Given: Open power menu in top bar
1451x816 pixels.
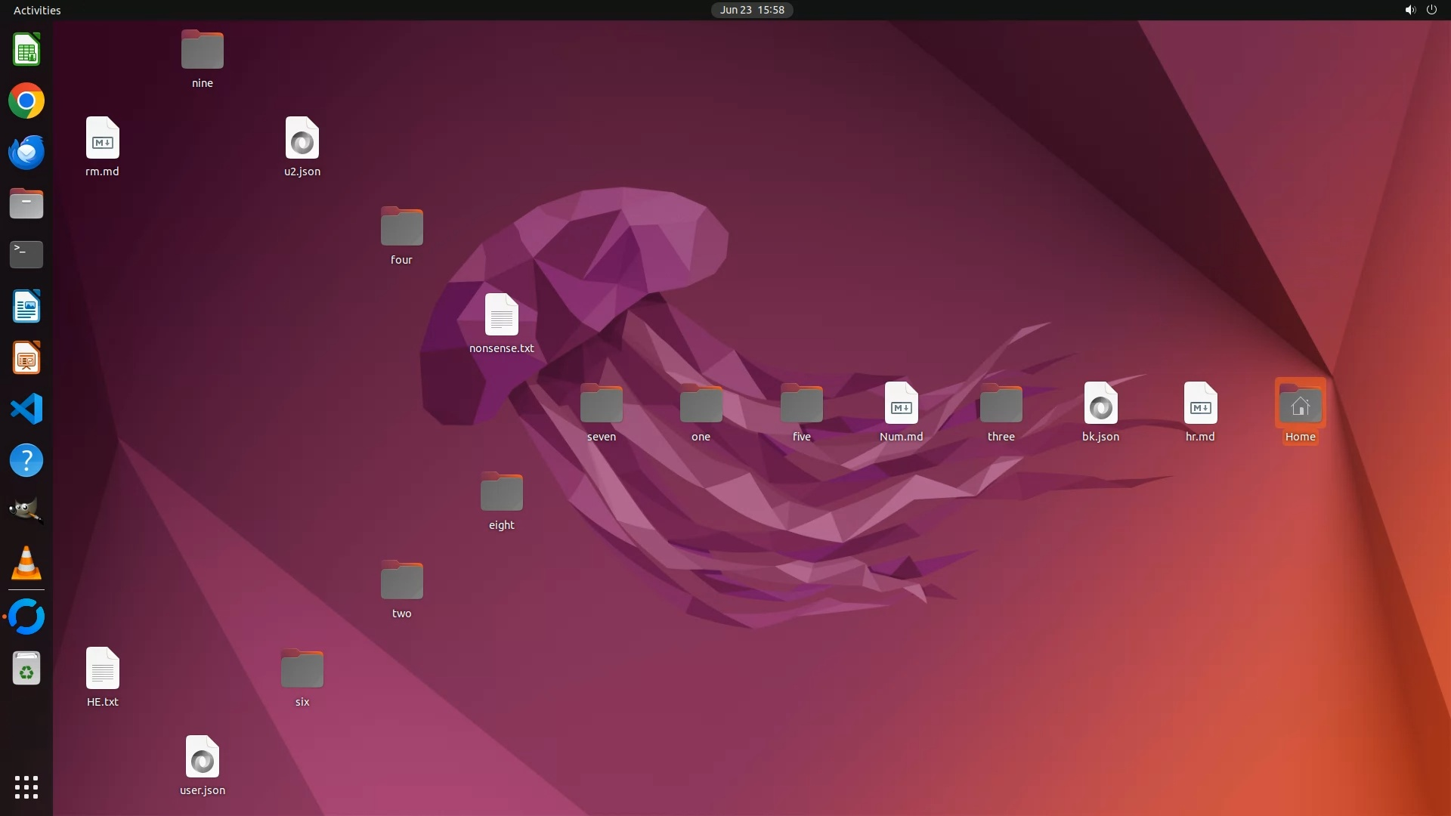Looking at the screenshot, I should tap(1431, 10).
